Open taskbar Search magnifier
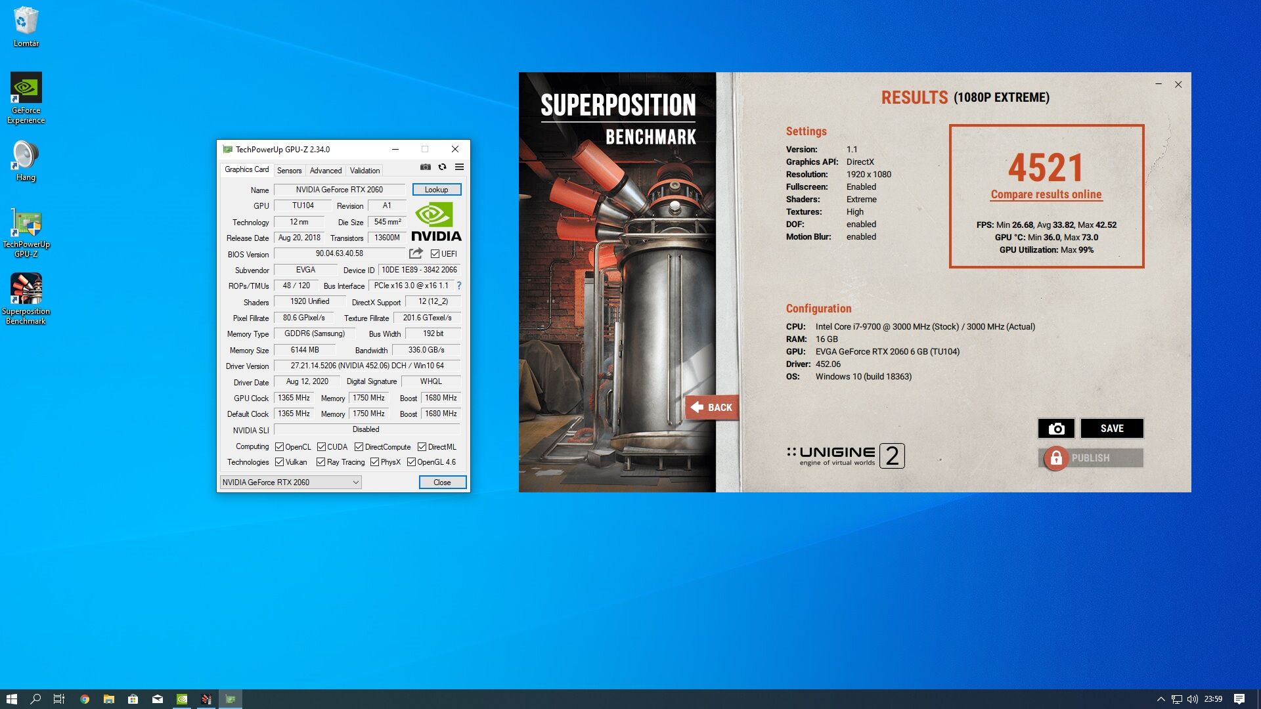Image resolution: width=1261 pixels, height=709 pixels. click(35, 699)
